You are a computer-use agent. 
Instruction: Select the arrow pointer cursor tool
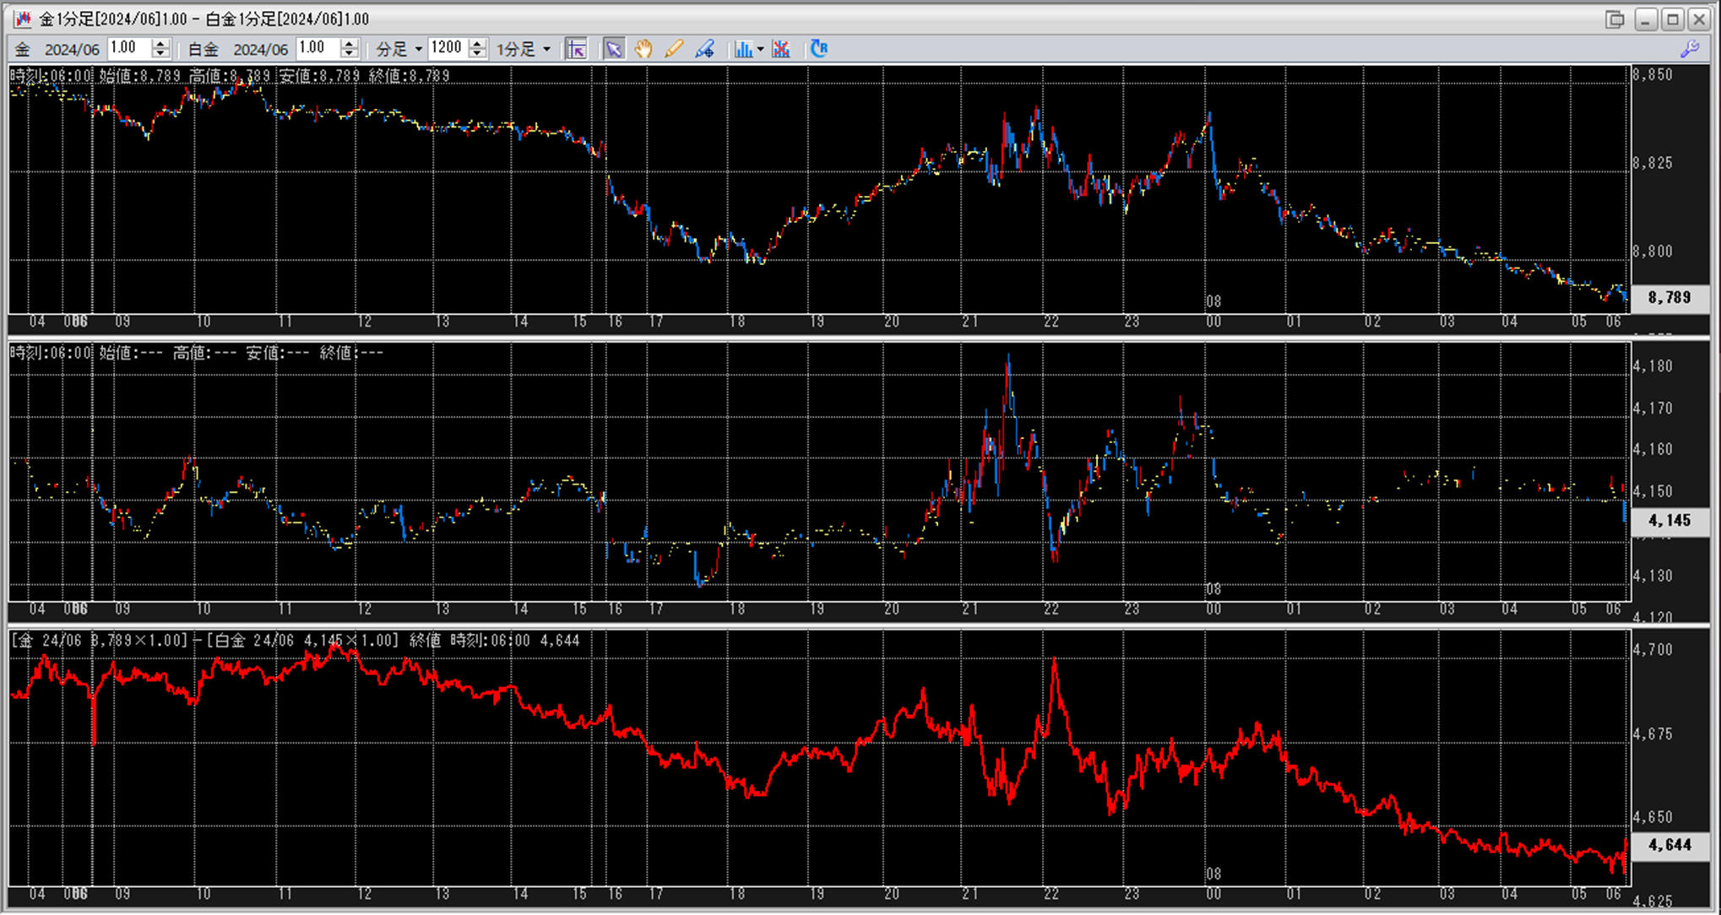tap(614, 49)
